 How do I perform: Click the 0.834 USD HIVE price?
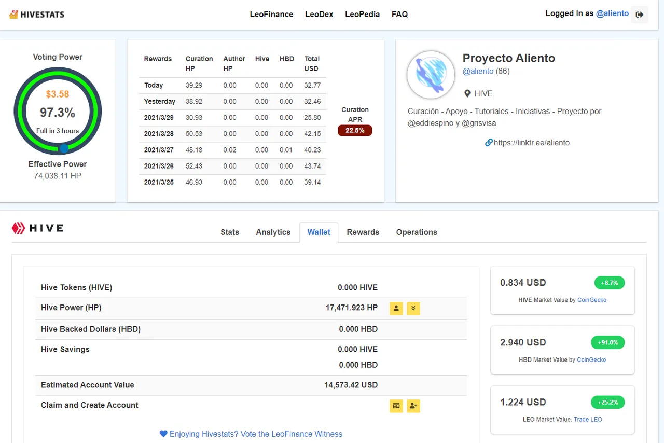(x=523, y=283)
